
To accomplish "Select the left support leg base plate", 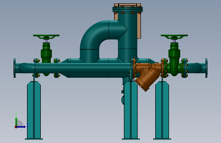I will pyautogui.click(x=34, y=139).
